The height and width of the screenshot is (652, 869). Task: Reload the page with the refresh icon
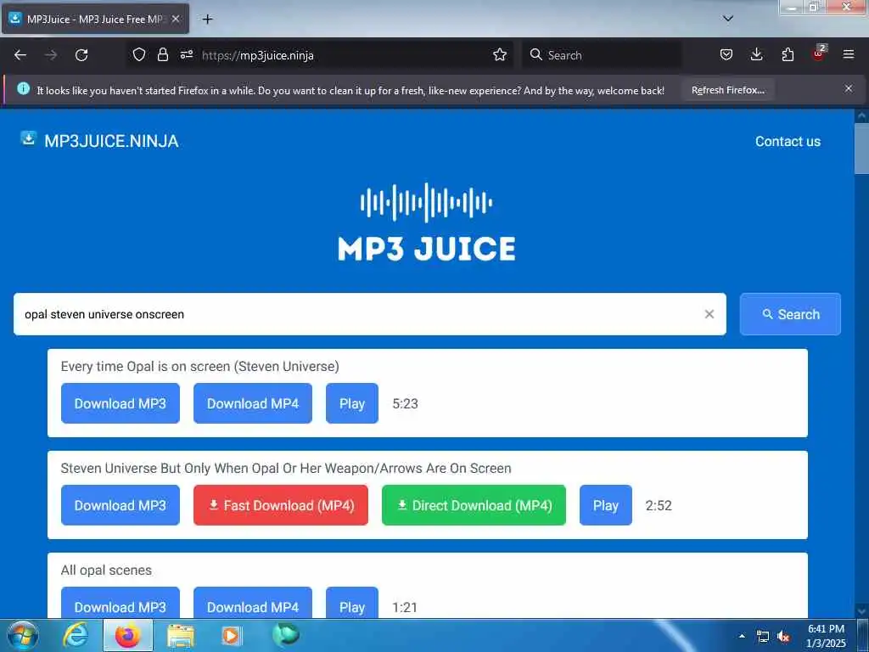pos(81,55)
